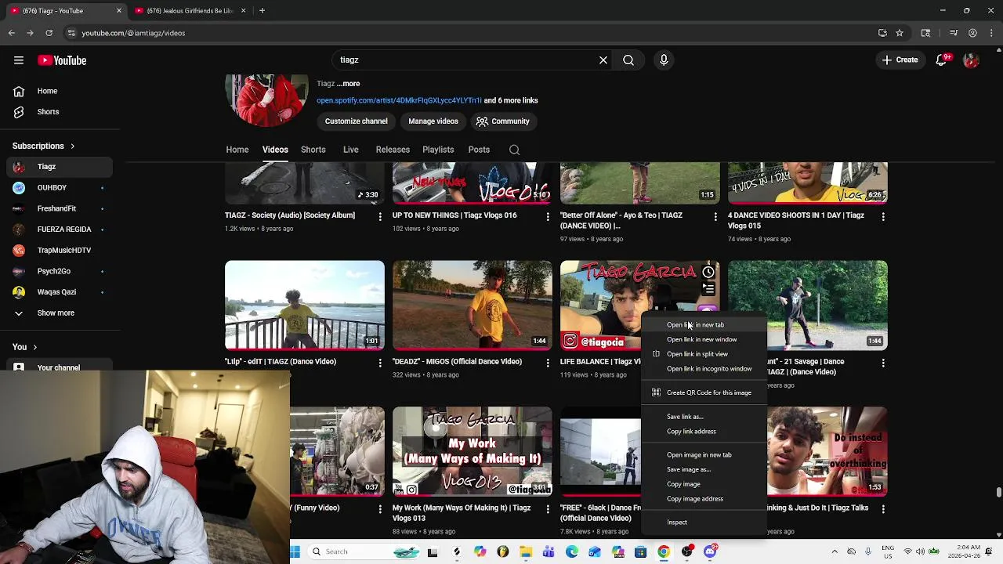Go to YouTube home via logo

tap(62, 60)
